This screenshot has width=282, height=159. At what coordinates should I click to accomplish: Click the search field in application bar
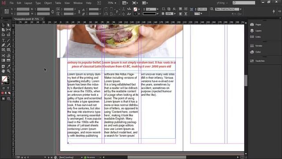coord(244,3)
